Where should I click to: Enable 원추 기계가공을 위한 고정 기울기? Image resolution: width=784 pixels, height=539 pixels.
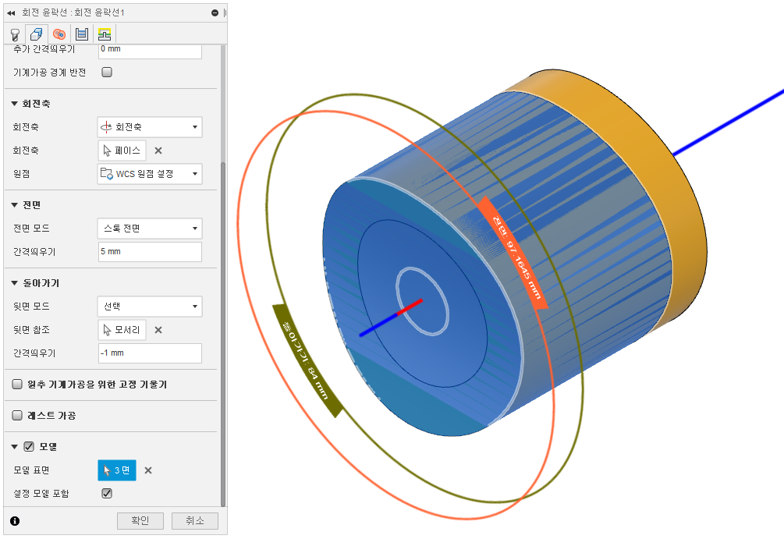17,384
